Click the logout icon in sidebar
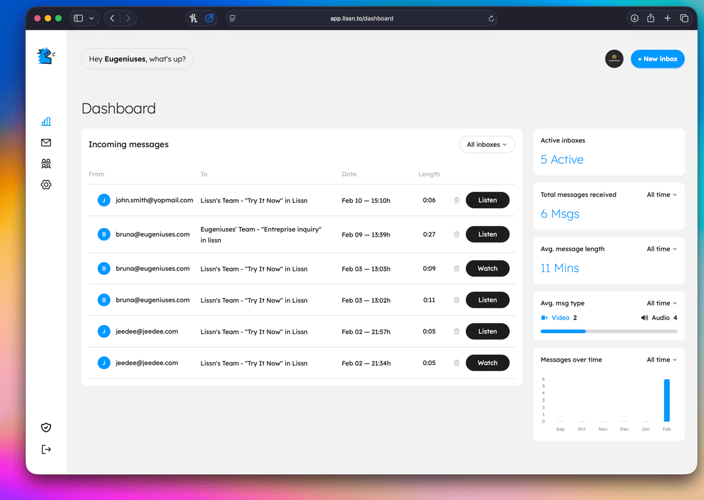This screenshot has width=704, height=500. (x=46, y=450)
